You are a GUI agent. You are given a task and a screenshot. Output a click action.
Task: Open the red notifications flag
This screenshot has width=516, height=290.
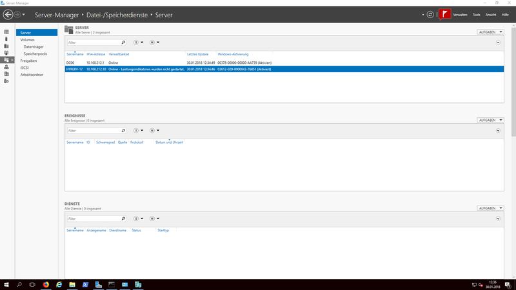pyautogui.click(x=445, y=14)
